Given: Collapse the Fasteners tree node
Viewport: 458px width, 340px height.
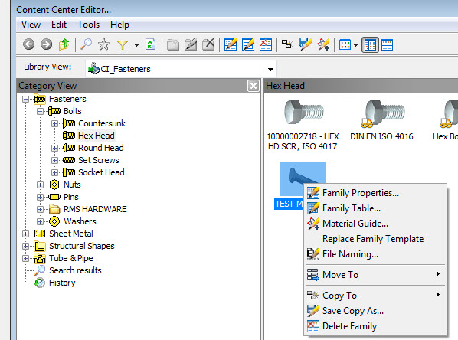Looking at the screenshot, I should 26,100.
